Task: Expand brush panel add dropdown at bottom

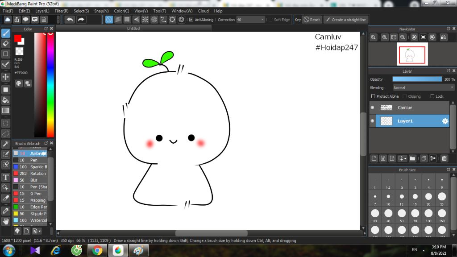Action: [40, 231]
